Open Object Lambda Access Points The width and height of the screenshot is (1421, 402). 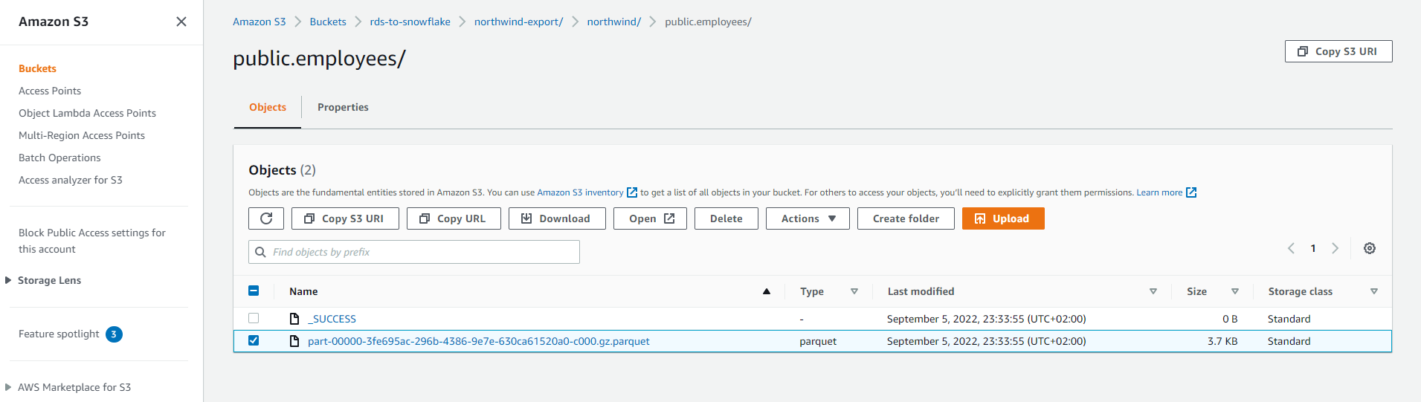pos(87,113)
